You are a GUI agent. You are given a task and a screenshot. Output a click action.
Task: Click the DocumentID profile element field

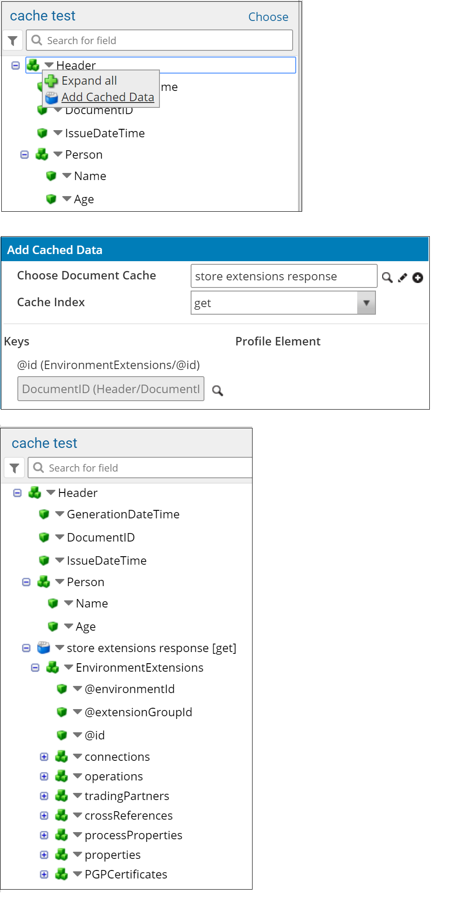point(111,389)
